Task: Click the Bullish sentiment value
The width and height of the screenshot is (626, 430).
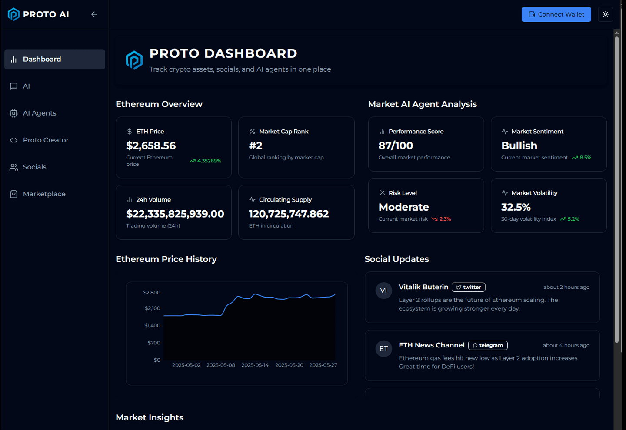Action: coord(519,146)
